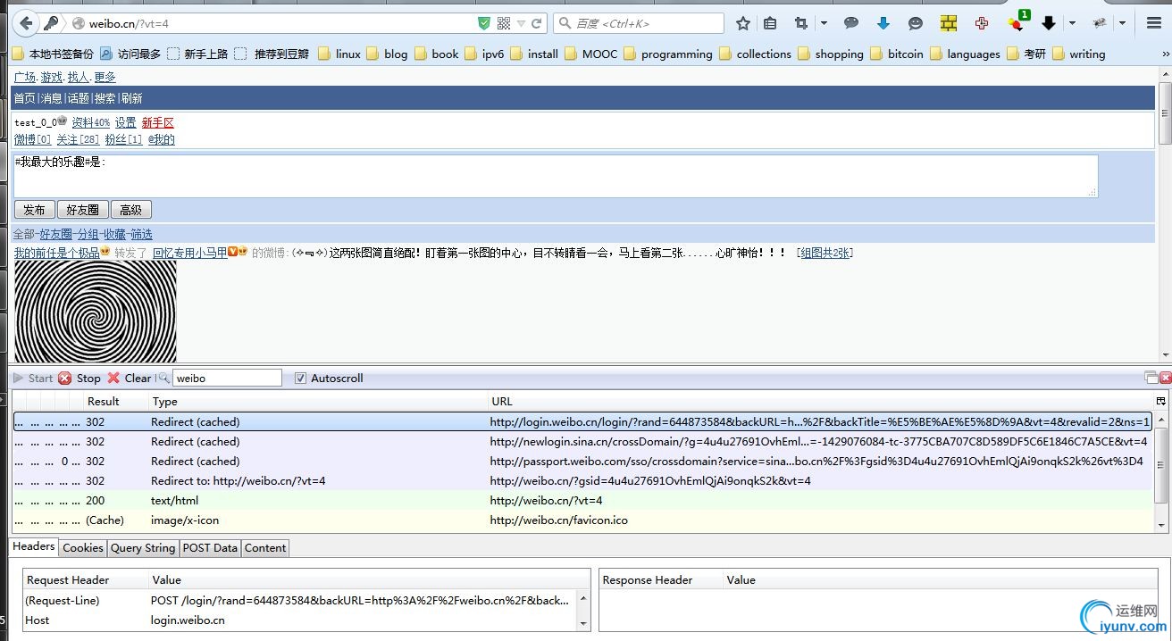The width and height of the screenshot is (1172, 641).
Task: Open dropdown arrow after the spider icon
Action: [x=1122, y=23]
